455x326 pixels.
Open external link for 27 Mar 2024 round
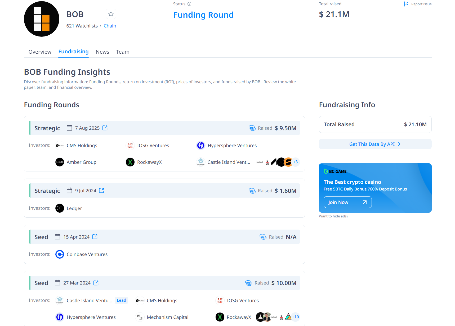(x=96, y=283)
